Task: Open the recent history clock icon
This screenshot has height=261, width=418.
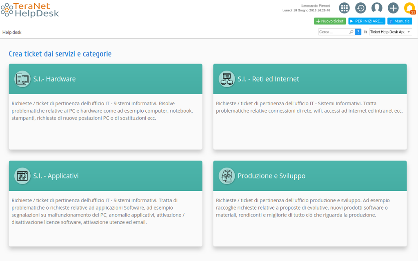Action: (x=360, y=8)
